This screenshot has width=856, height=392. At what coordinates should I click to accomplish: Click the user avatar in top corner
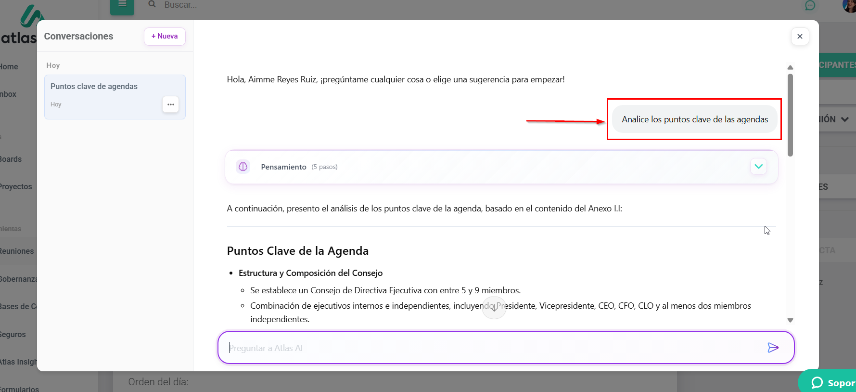(849, 6)
